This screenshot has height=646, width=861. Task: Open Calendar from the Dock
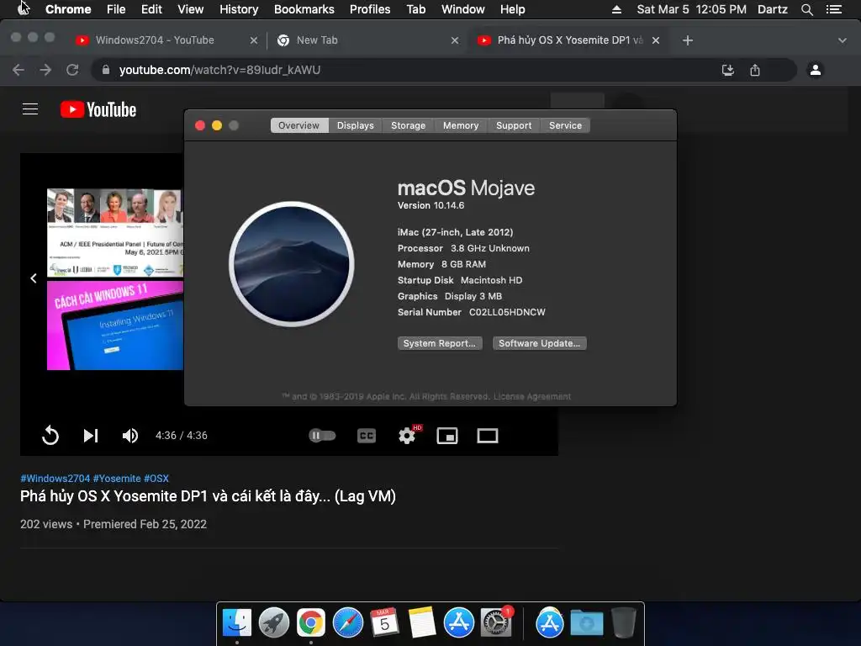point(384,622)
